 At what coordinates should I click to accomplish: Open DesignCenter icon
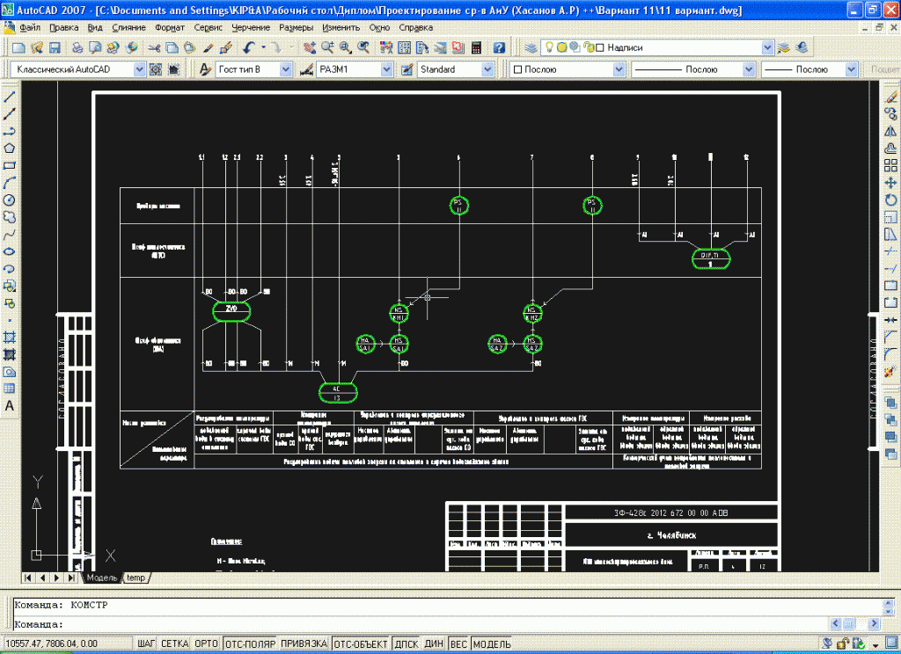404,48
